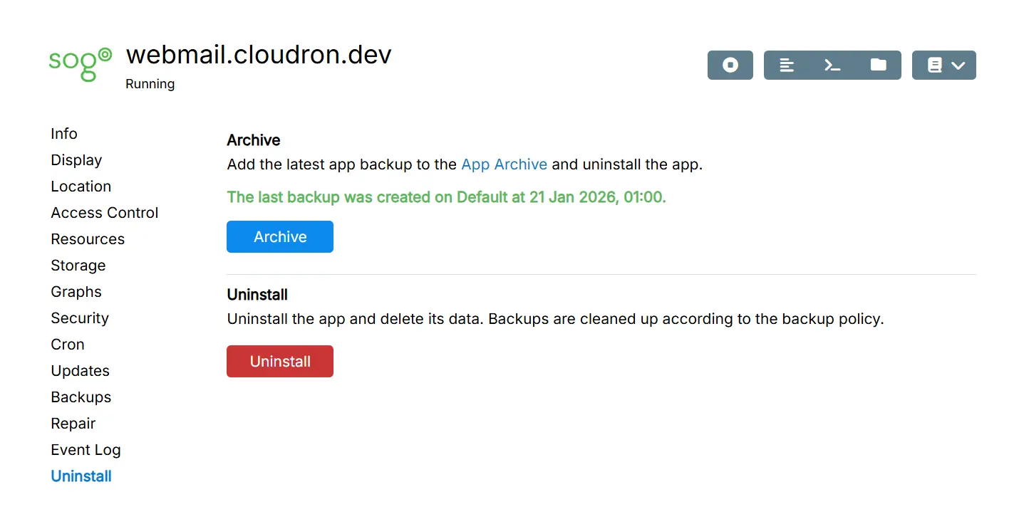Open the Event Log section
Image resolution: width=1024 pixels, height=524 pixels.
86,450
